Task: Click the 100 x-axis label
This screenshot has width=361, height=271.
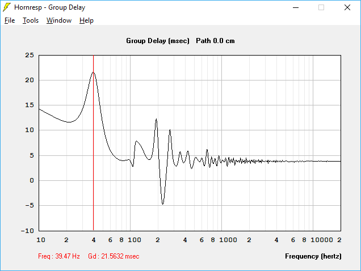Action: pyautogui.click(x=135, y=240)
